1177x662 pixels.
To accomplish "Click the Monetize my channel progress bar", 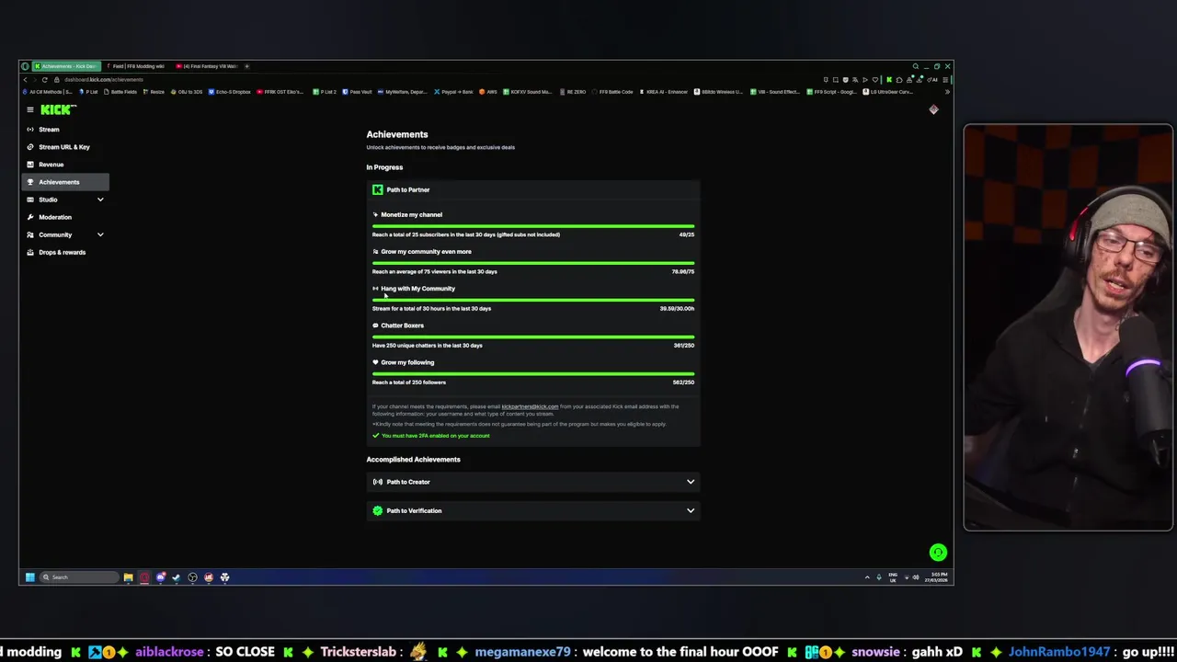I will pyautogui.click(x=533, y=226).
